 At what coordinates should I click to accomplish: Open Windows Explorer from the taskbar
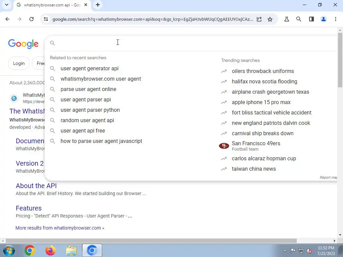[71, 250]
